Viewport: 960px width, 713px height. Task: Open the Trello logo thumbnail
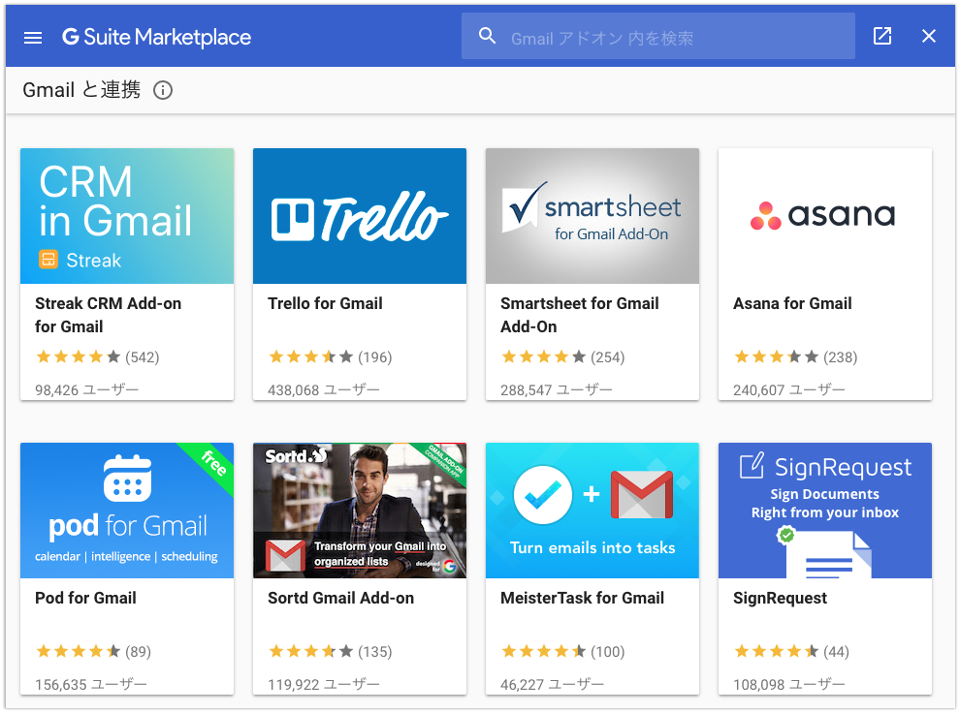tap(360, 216)
